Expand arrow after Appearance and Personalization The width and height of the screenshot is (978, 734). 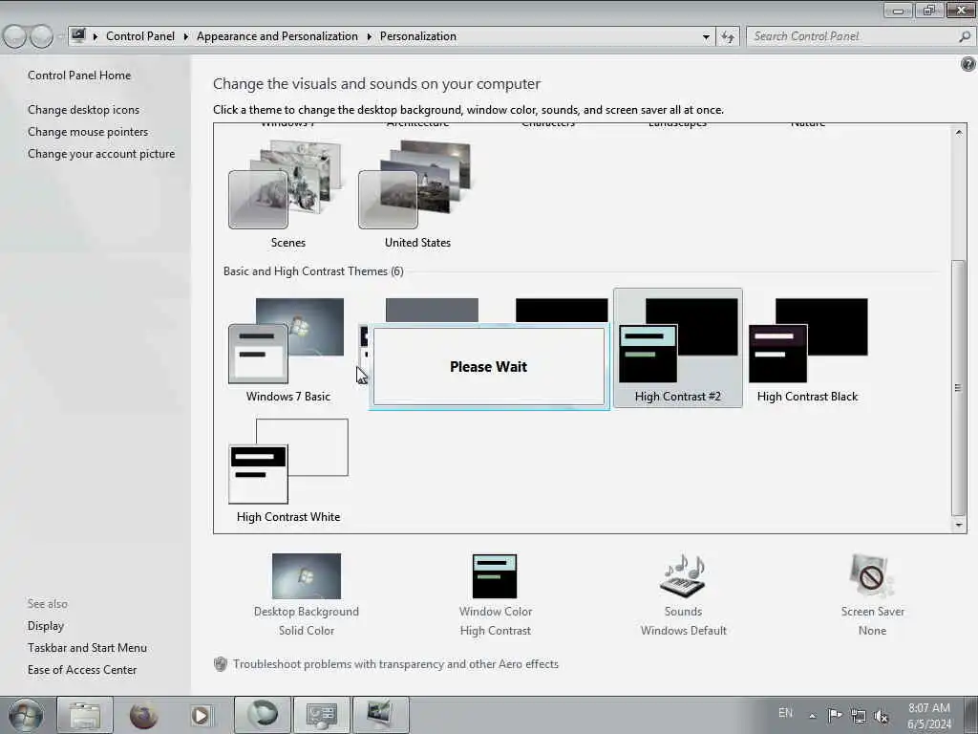tap(370, 37)
